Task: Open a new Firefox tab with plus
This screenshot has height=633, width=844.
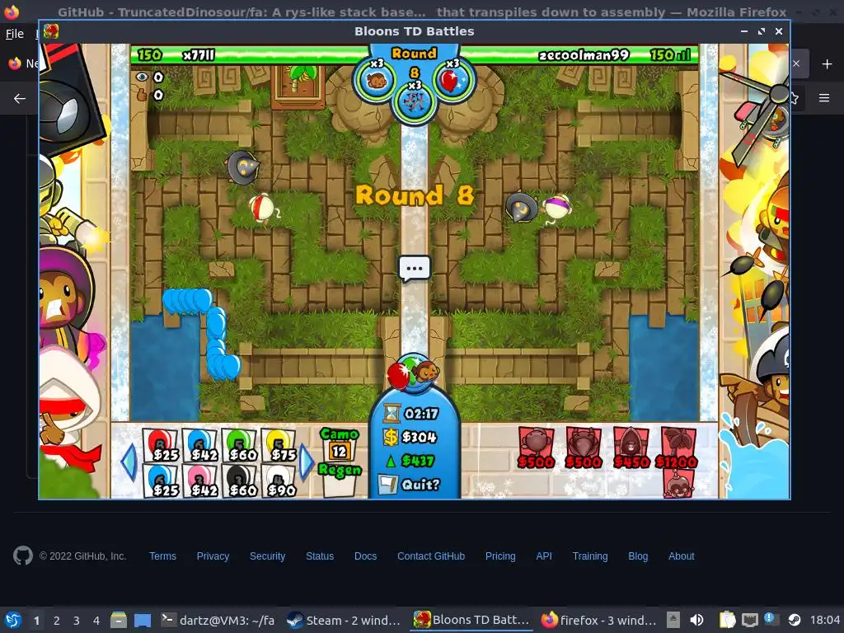Action: (x=827, y=64)
